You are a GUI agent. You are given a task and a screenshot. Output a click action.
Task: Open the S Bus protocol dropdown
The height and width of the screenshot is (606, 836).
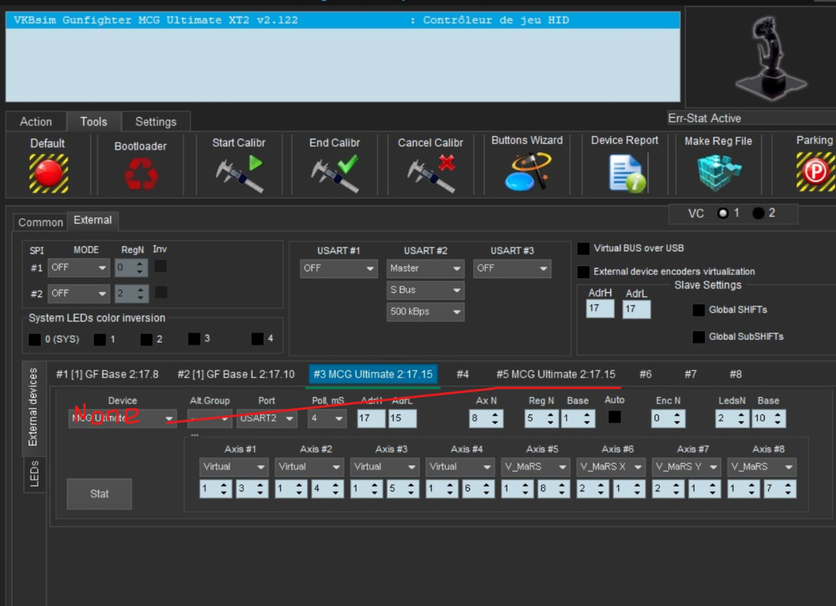click(x=425, y=290)
